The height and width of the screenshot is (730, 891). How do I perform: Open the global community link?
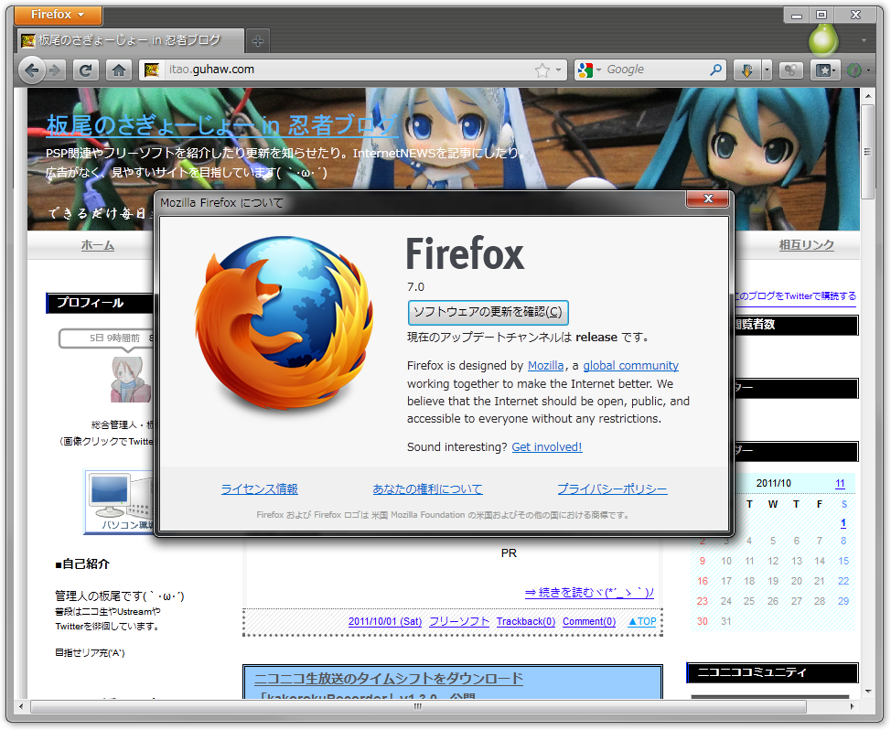631,366
